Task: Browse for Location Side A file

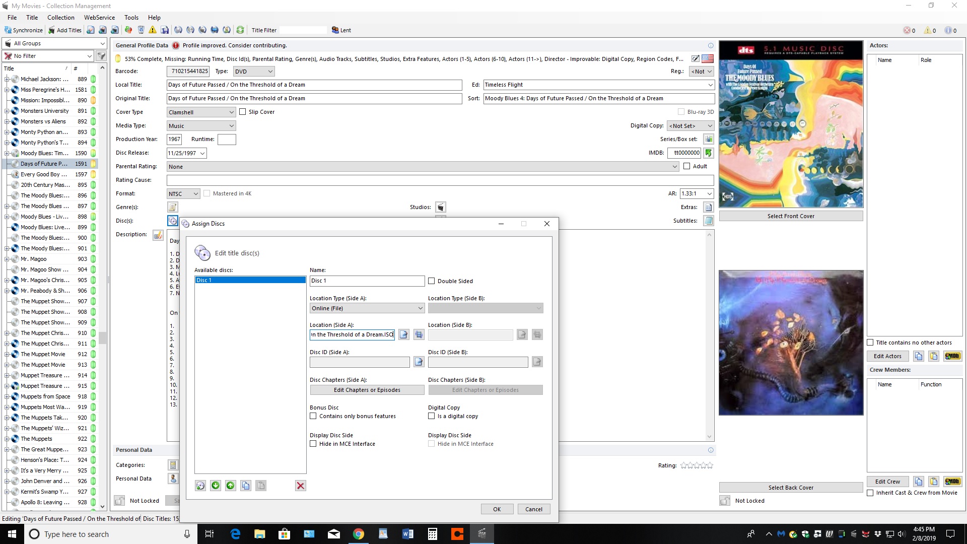Action: pos(404,334)
